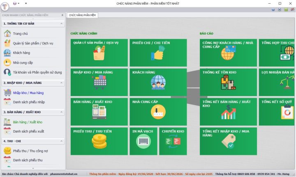Click the Phiếu thu / thu tiền gold coins tile

(x=99, y=141)
